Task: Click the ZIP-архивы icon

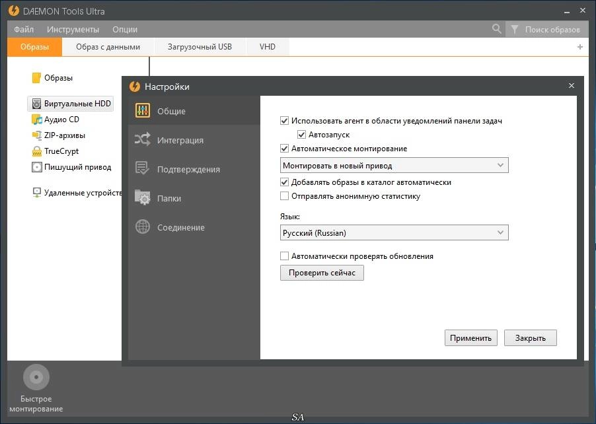Action: [x=36, y=135]
